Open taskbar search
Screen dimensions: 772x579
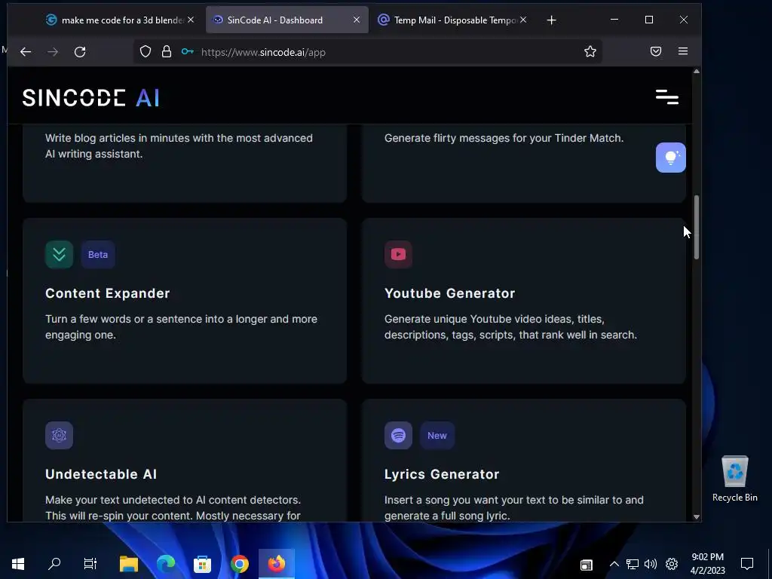pos(54,564)
